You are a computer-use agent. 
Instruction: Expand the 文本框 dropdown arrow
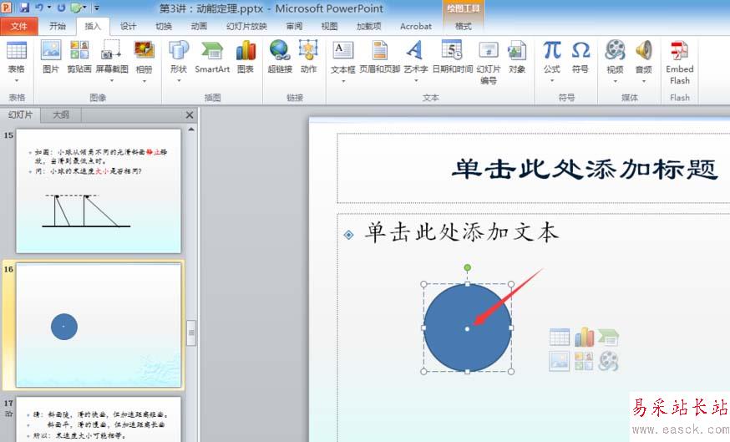[x=343, y=81]
